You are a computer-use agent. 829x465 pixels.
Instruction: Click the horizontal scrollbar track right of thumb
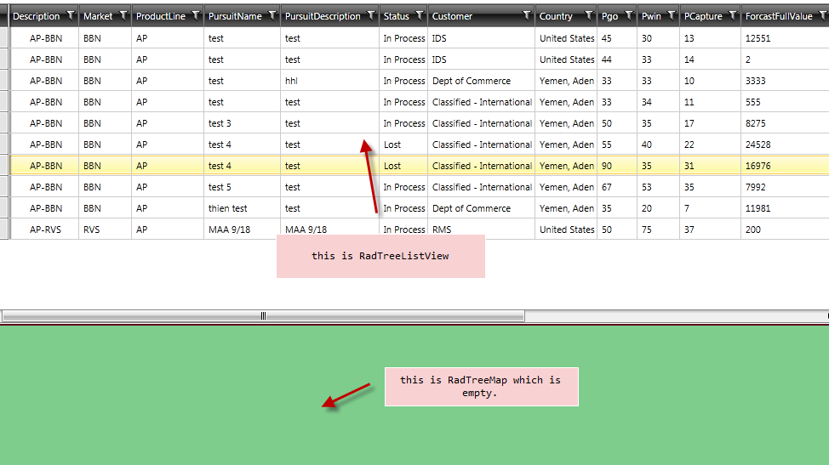coord(676,315)
